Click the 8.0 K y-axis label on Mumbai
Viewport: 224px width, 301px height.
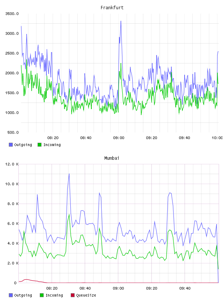click(13, 204)
